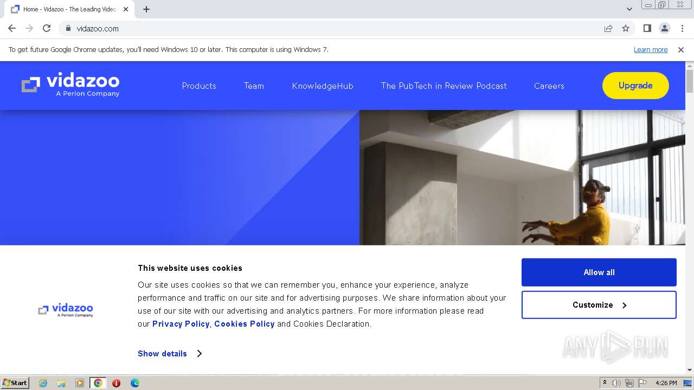694x390 pixels.
Task: Click the browser forward arrow
Action: pyautogui.click(x=29, y=28)
